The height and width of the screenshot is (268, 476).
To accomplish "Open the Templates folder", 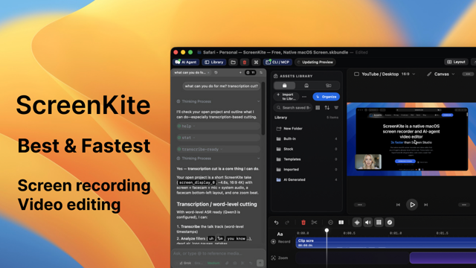I will tap(306, 159).
